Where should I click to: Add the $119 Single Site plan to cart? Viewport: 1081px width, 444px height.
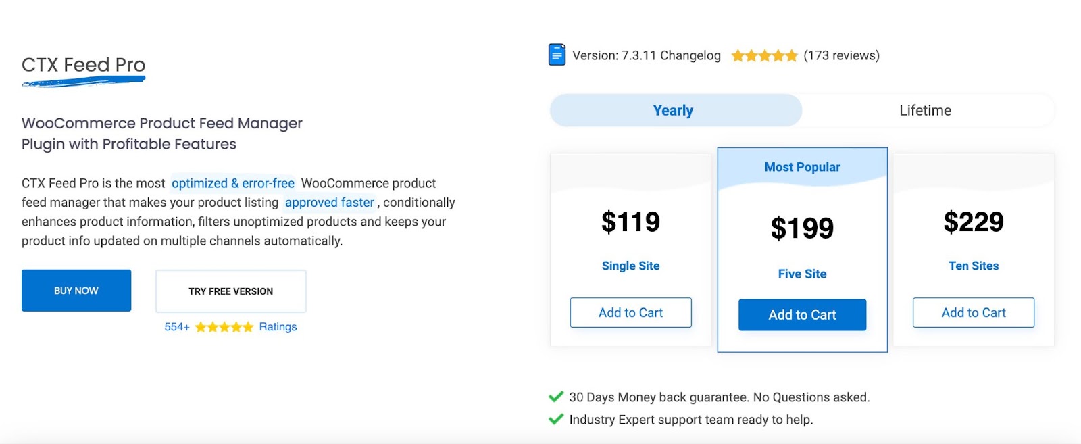(x=630, y=313)
